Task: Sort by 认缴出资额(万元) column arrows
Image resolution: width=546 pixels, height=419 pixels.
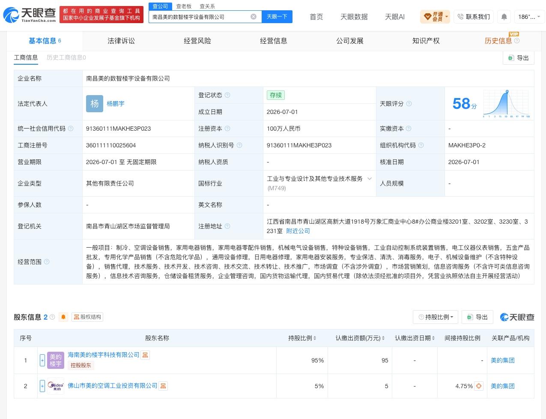Action: click(383, 338)
